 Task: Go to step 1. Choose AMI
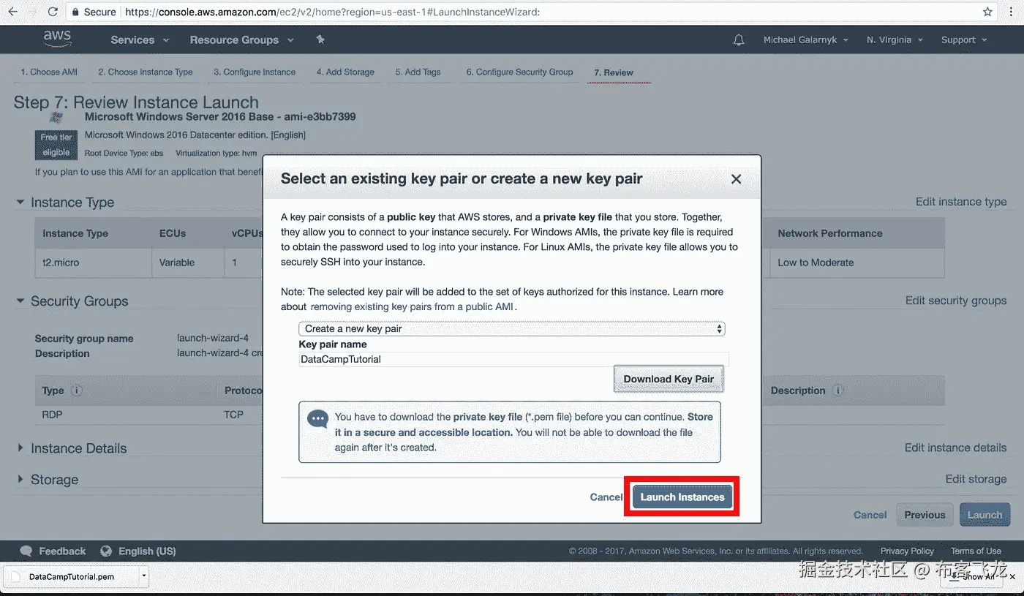coord(49,72)
